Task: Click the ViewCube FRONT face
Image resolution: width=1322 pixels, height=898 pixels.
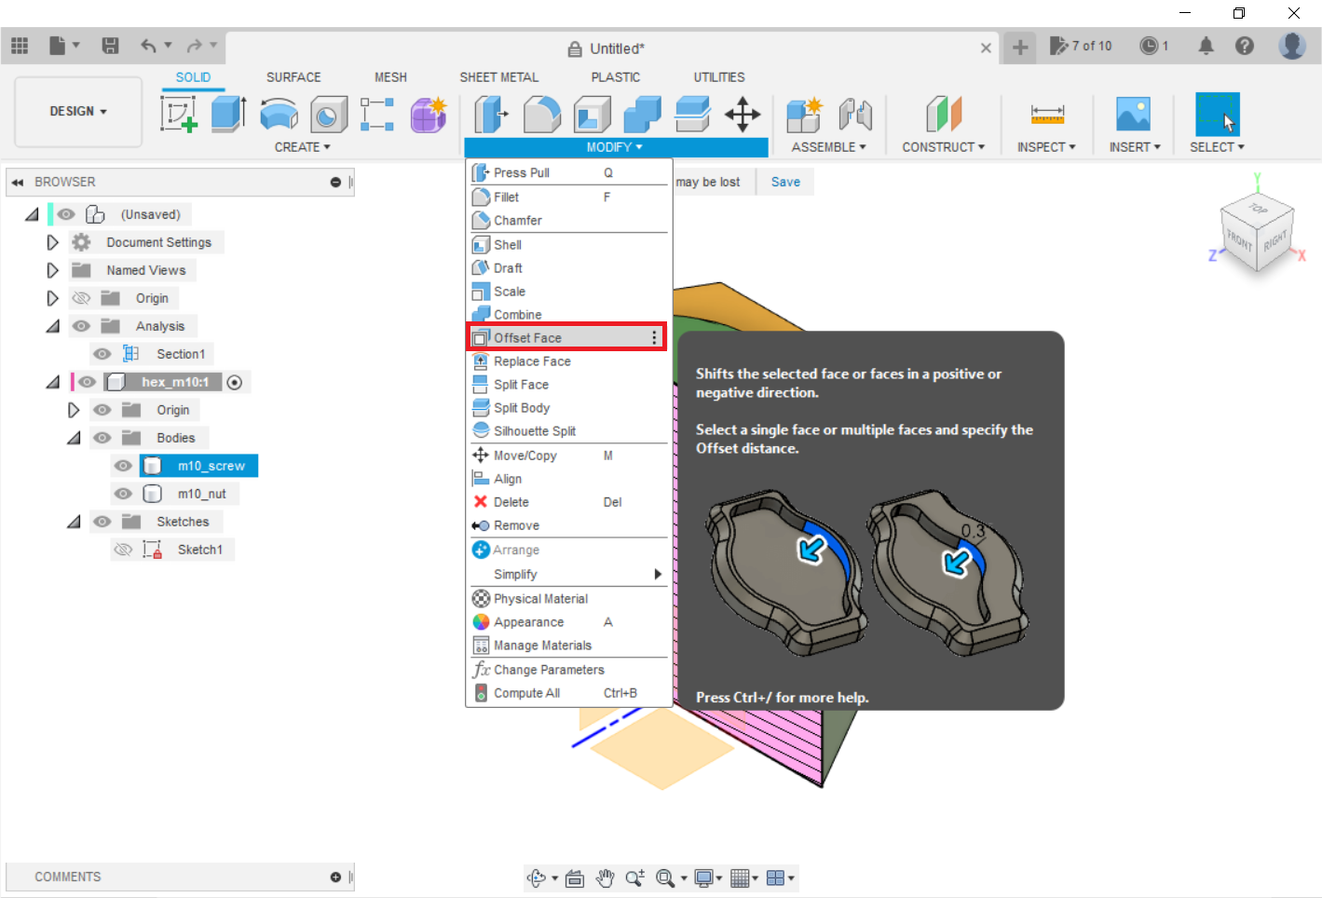Action: [1239, 239]
